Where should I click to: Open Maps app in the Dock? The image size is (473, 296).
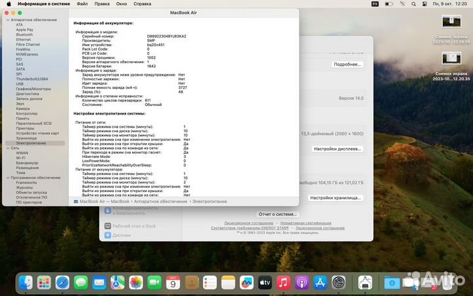click(118, 283)
